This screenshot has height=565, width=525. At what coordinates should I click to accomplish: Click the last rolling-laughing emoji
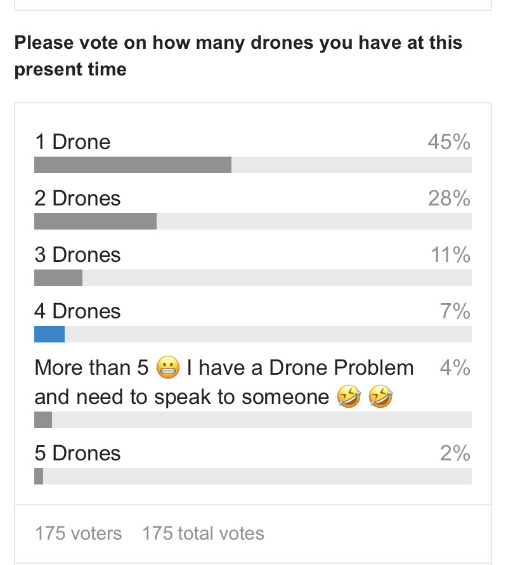(380, 398)
